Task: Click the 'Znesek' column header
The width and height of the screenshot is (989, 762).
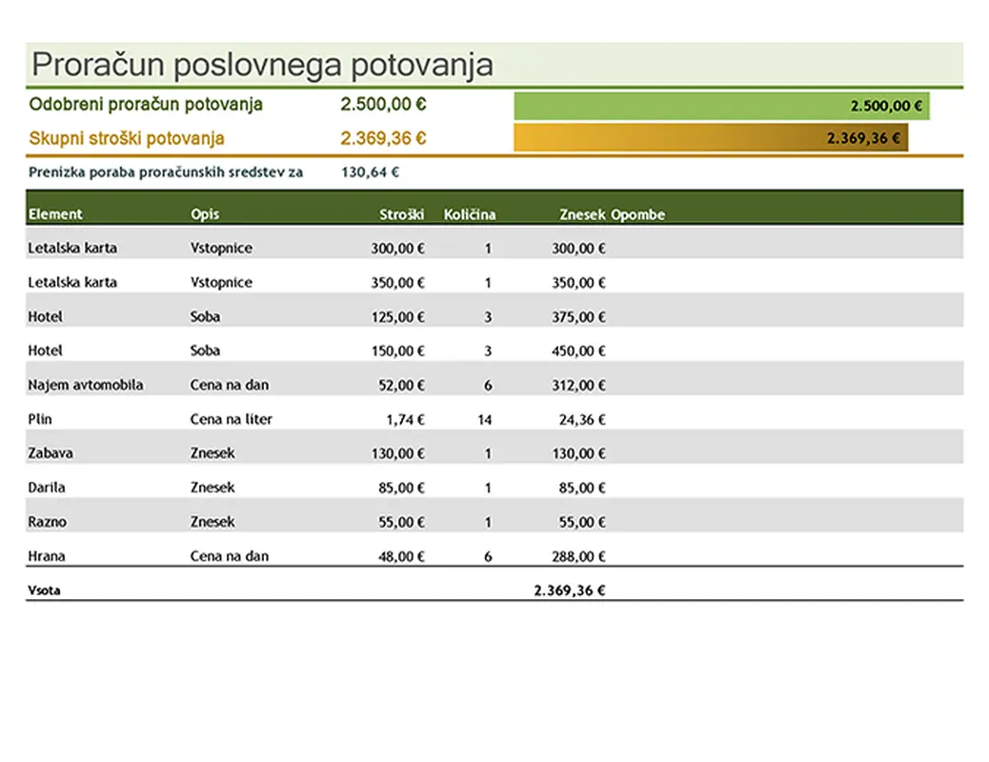Action: (x=582, y=214)
